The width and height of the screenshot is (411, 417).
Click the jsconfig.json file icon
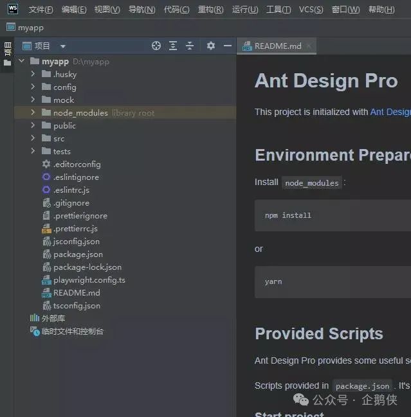coord(46,241)
